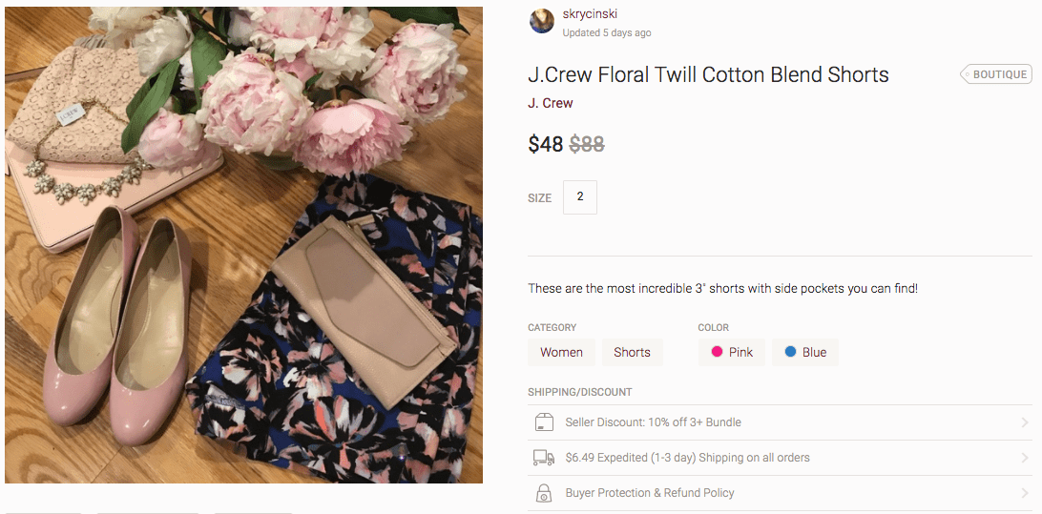1042x514 pixels.
Task: Click the skrycinski seller avatar
Action: pyautogui.click(x=542, y=22)
